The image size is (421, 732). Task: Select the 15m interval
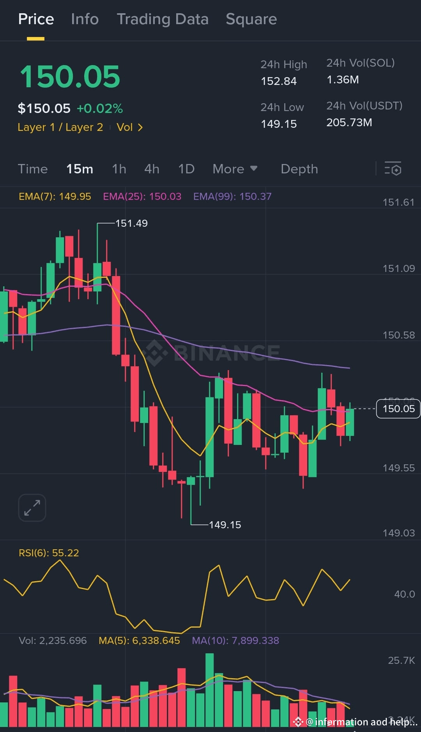[80, 169]
